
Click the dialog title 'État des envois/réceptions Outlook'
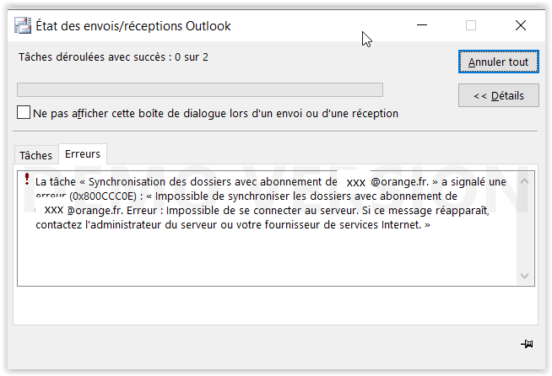(133, 26)
